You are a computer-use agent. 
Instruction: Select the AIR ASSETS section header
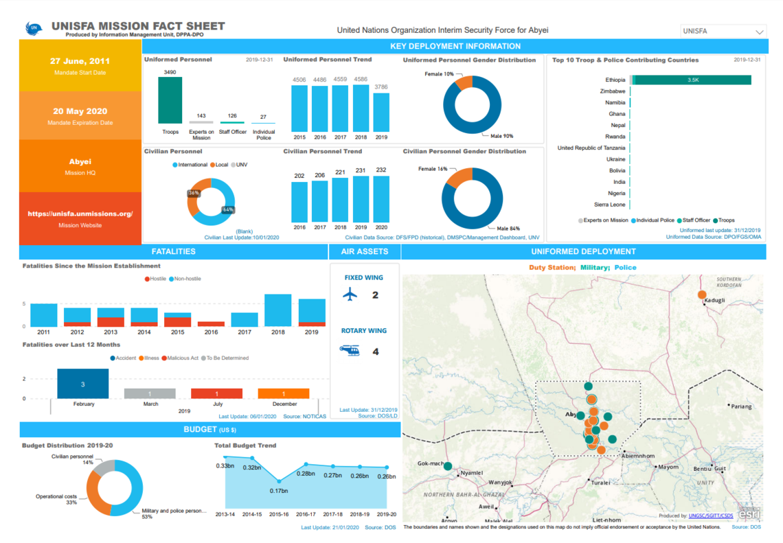tap(364, 251)
